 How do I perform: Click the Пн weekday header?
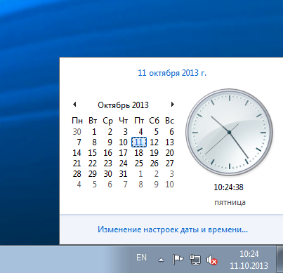77,121
